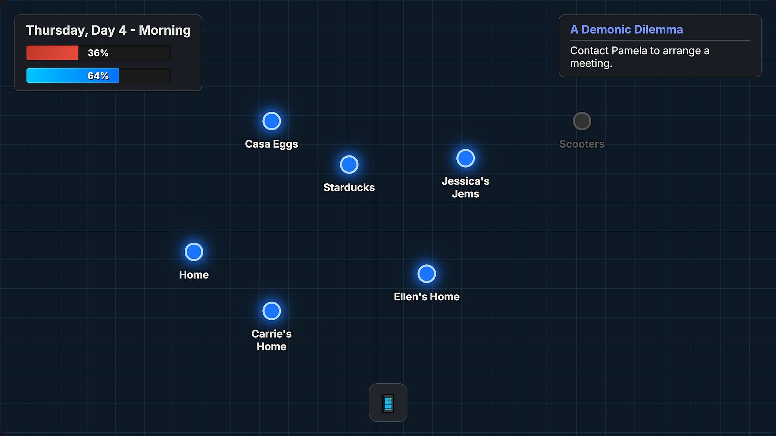Screen dimensions: 776x436
Task: Select the Starducks text label
Action: pyautogui.click(x=349, y=188)
